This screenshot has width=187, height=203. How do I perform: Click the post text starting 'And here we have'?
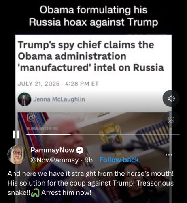click(91, 183)
